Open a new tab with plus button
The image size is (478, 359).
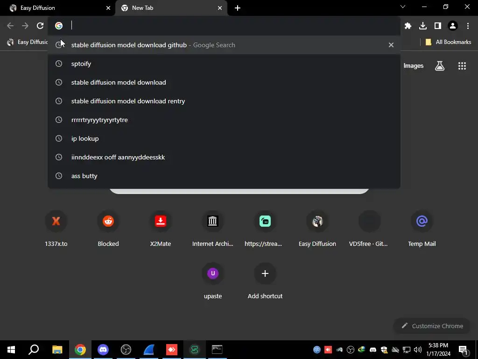238,8
